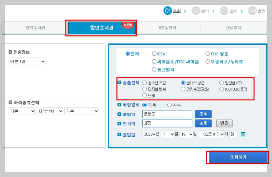Choose the 청소년 드림 product option
272x177 pixels.
click(145, 83)
